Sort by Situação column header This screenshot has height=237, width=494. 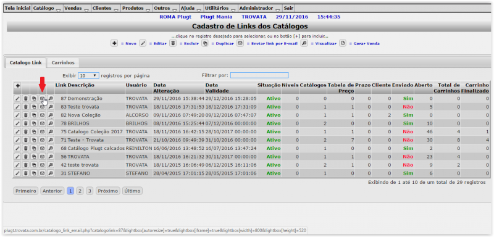pyautogui.click(x=269, y=88)
